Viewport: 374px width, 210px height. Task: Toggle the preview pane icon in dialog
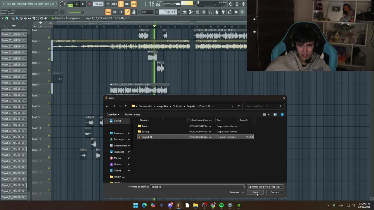(275, 115)
